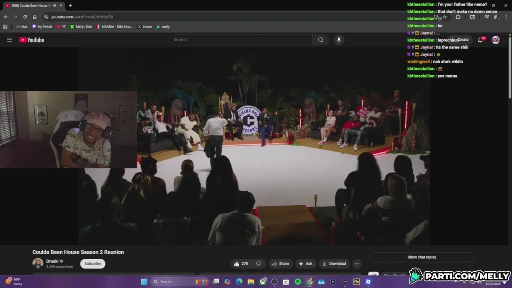Open Windows Start menu
Screen dimensions: 512x288
[x=144, y=282]
